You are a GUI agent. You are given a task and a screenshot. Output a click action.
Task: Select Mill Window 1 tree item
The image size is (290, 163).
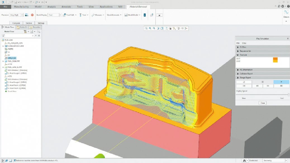tap(16, 70)
